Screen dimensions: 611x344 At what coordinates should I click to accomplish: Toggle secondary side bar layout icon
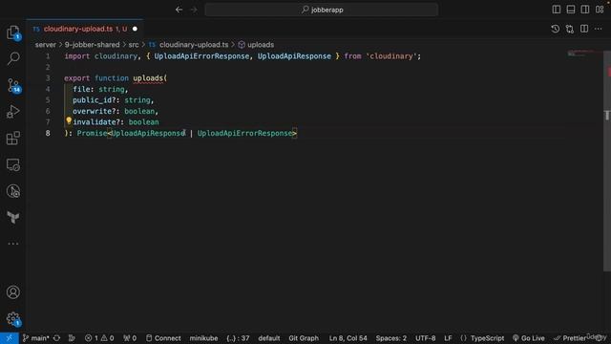click(x=585, y=10)
